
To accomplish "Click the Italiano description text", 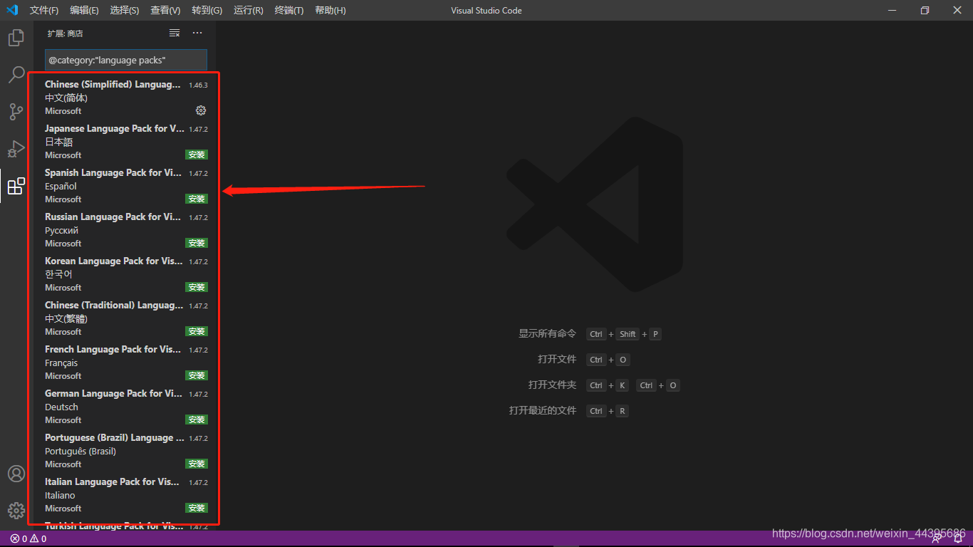I will pos(60,496).
